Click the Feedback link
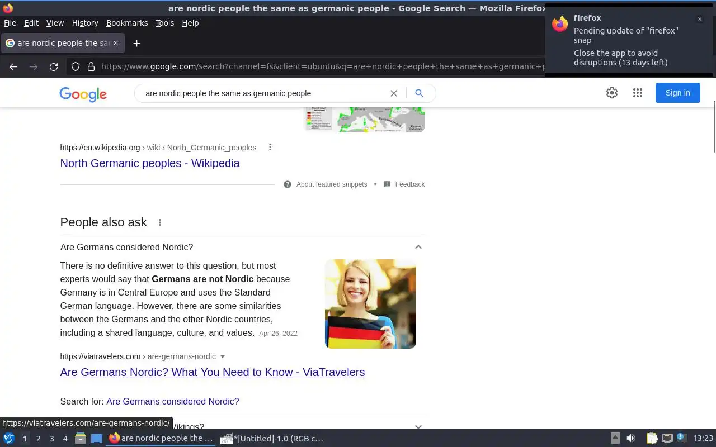 tap(410, 184)
